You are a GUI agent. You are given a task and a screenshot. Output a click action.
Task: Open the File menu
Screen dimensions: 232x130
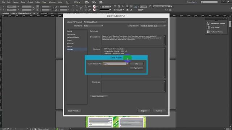3,2
